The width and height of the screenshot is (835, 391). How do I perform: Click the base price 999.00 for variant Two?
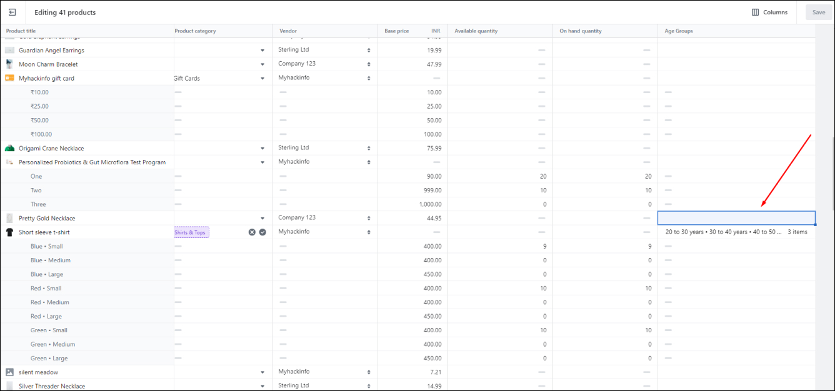412,190
